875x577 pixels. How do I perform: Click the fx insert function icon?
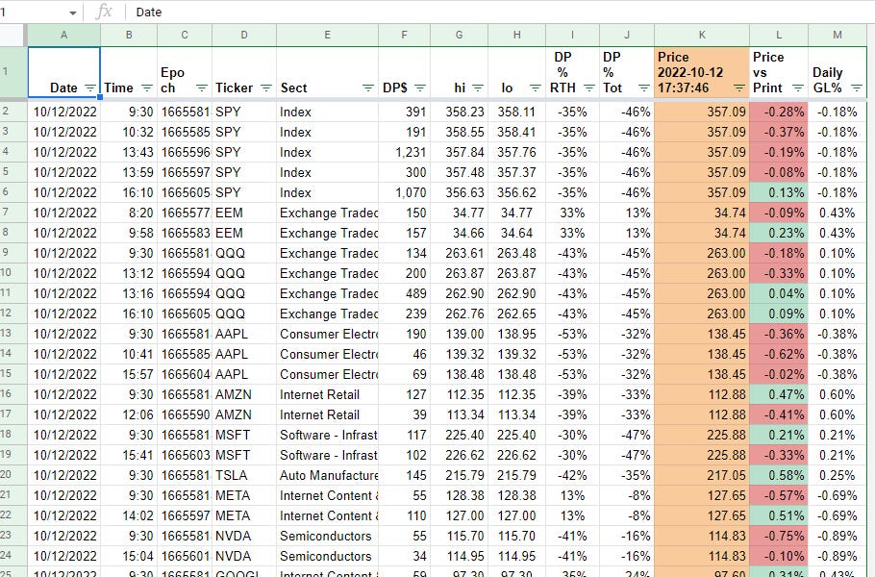coord(104,13)
